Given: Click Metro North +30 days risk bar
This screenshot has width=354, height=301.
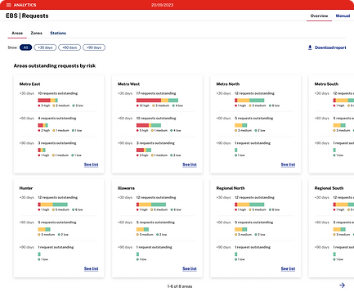Looking at the screenshot, I should point(249,101).
